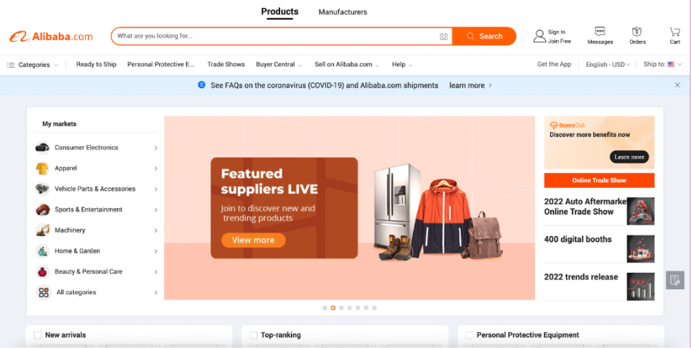
Task: Click the Sign In user icon
Action: [539, 36]
